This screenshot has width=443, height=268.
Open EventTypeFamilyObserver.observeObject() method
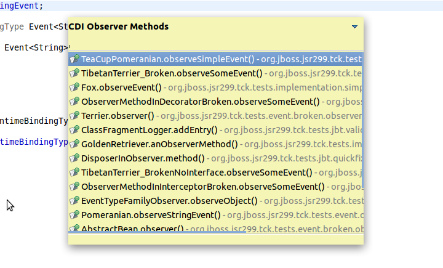pos(169,201)
